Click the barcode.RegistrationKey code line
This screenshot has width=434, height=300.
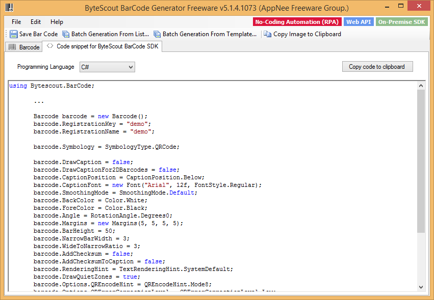coord(92,124)
